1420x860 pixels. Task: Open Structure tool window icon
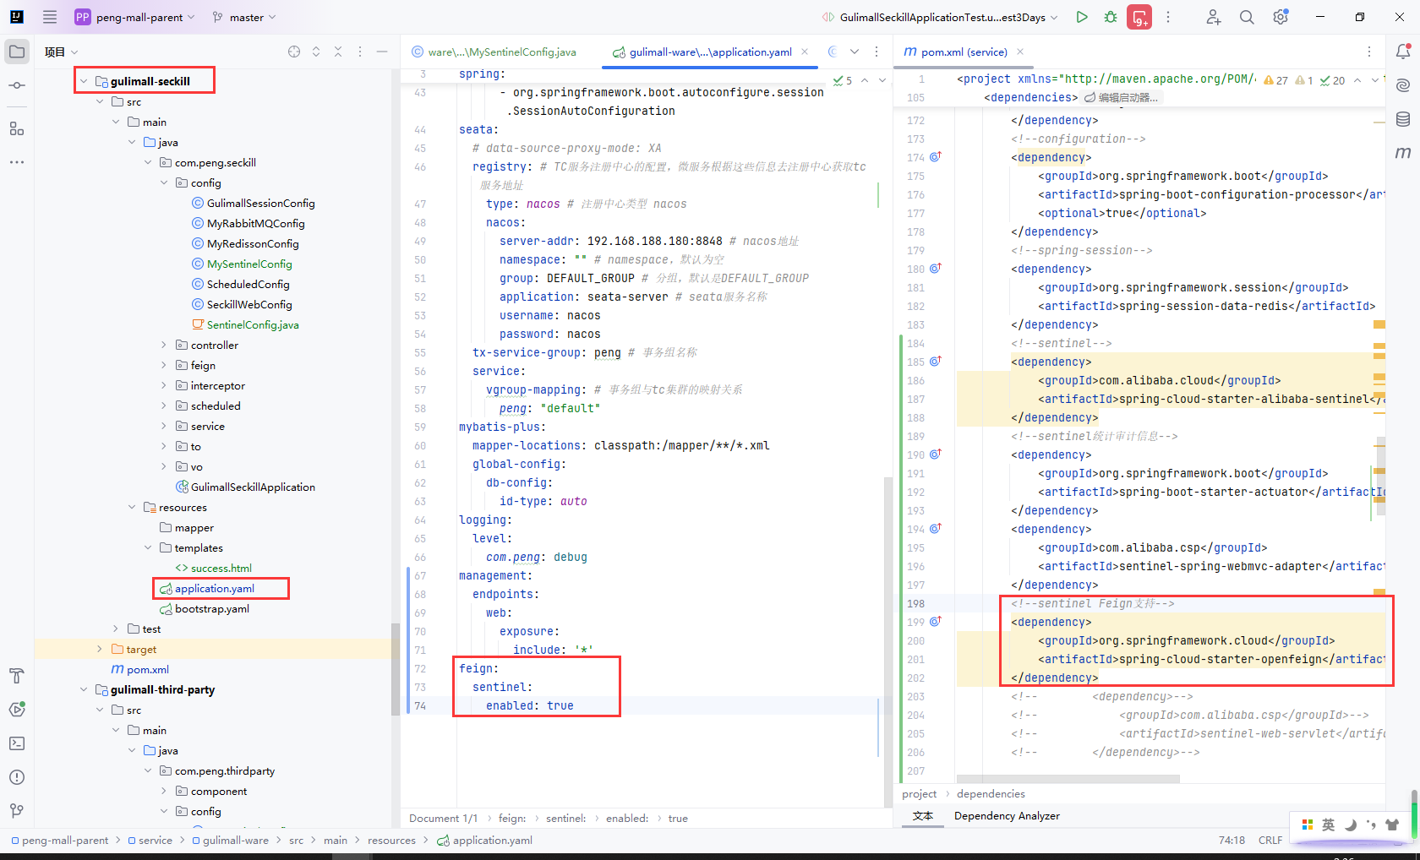tap(17, 128)
